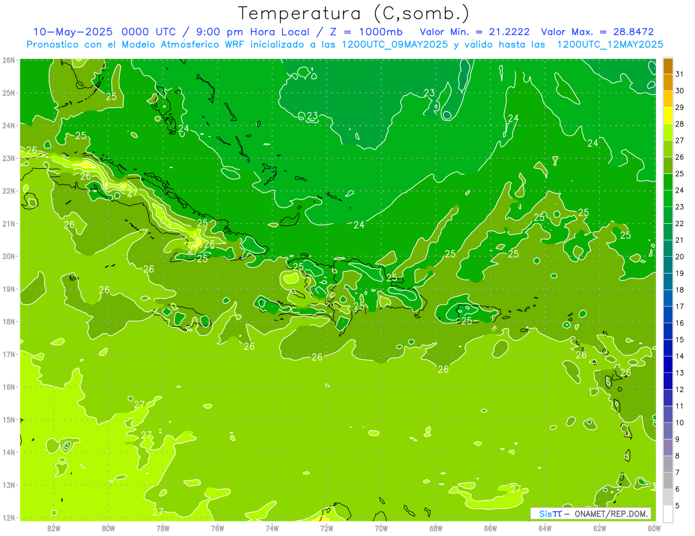Click the "76W" longitude label
Image resolution: width=695 pixels, height=536 pixels.
(217, 527)
